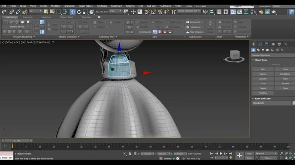
Task: Open the Motion command panel tab
Action: click(x=273, y=44)
